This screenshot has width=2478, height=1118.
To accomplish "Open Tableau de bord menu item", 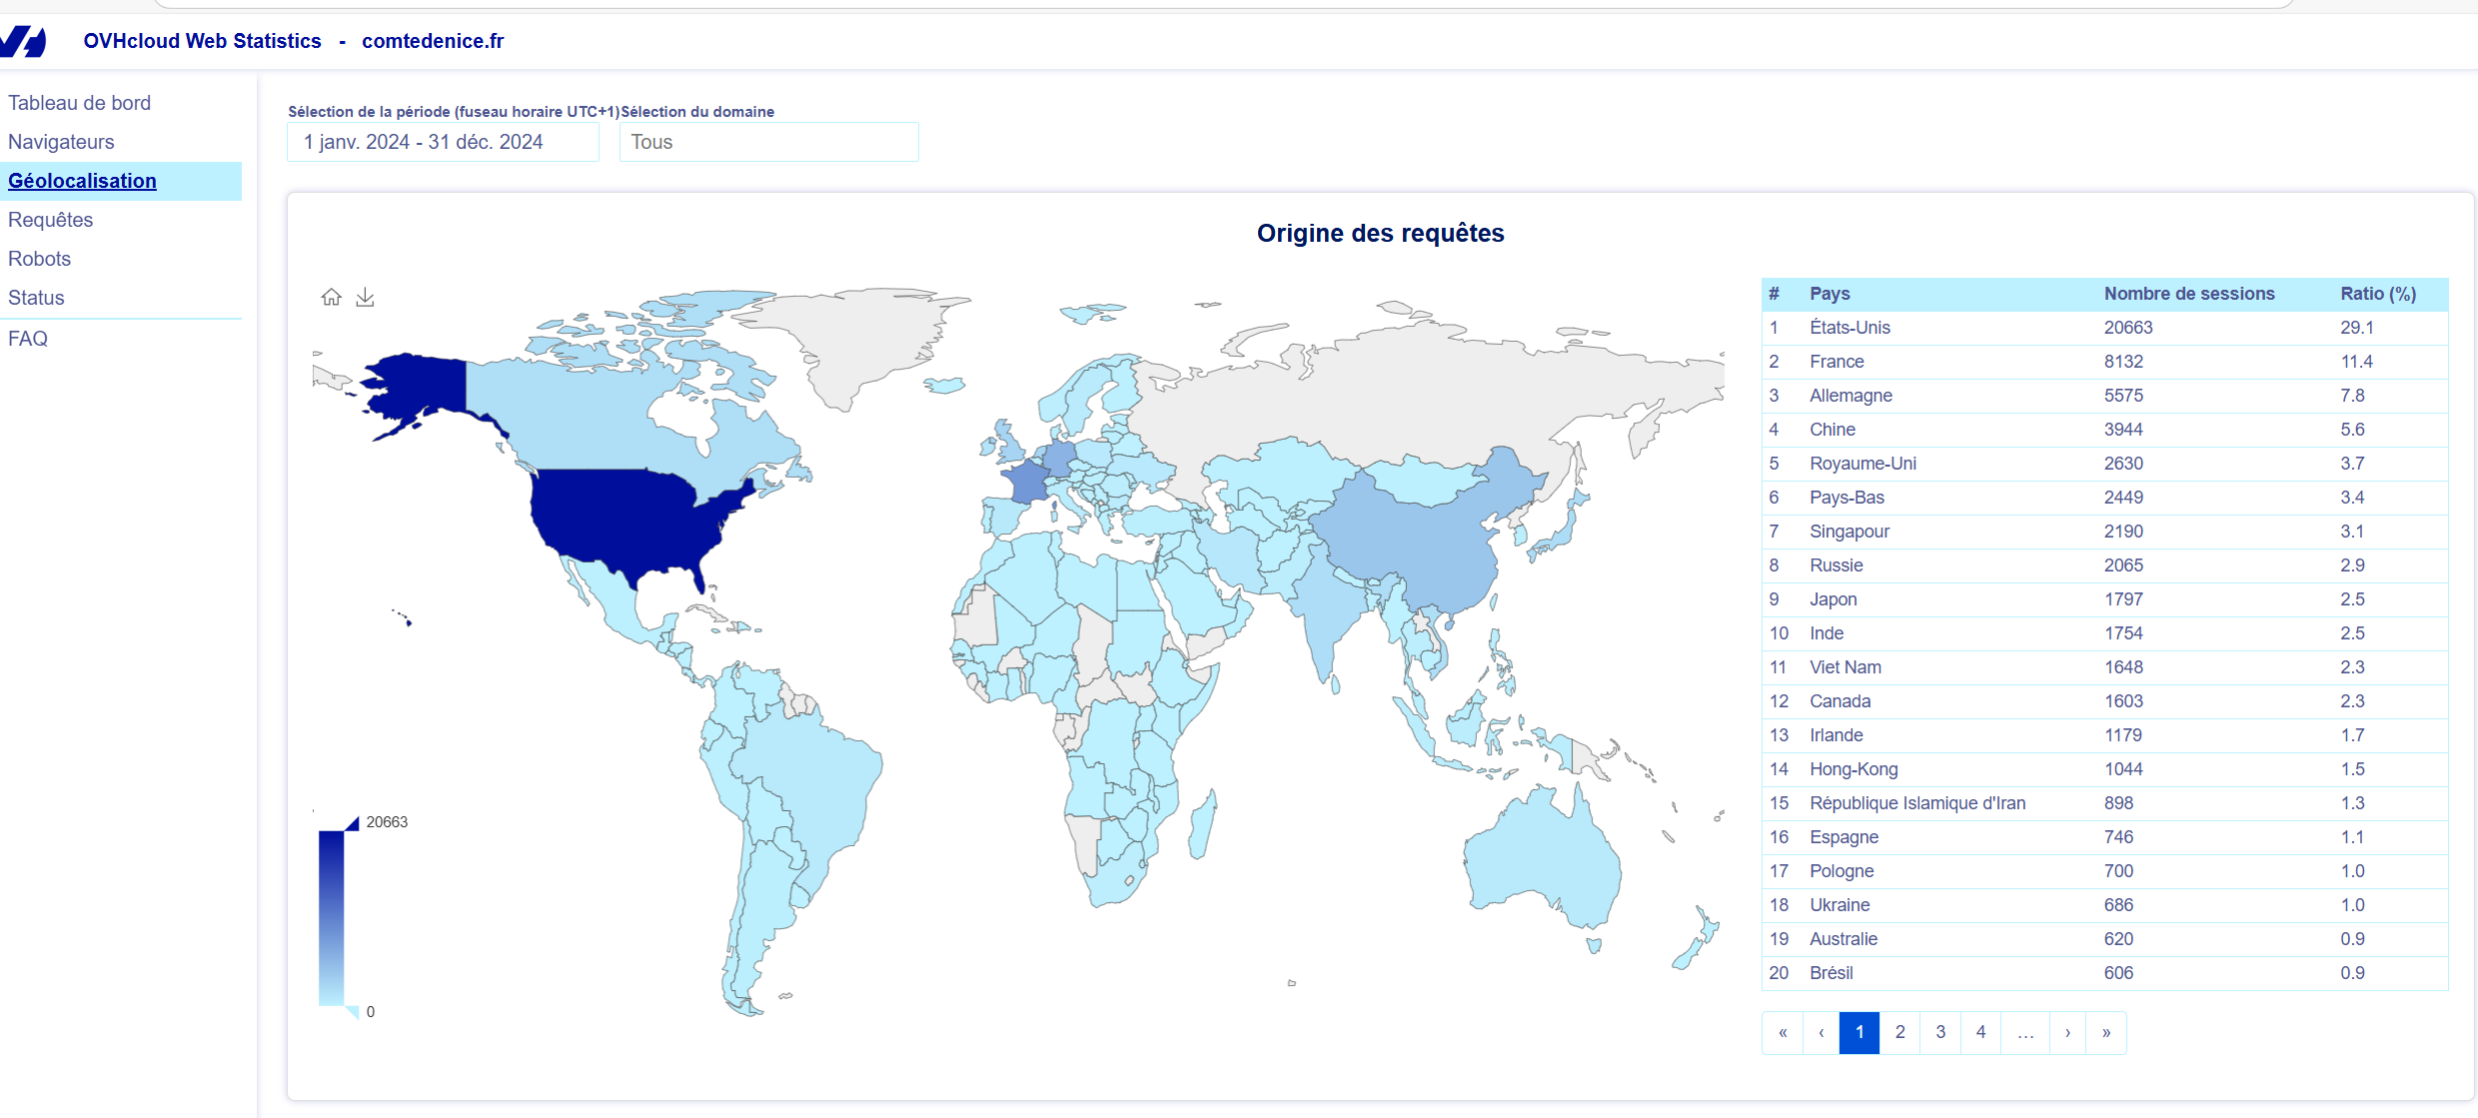I will click(x=79, y=103).
